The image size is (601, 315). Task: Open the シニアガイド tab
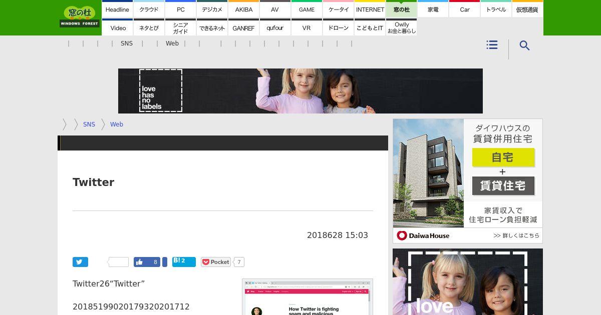181,27
